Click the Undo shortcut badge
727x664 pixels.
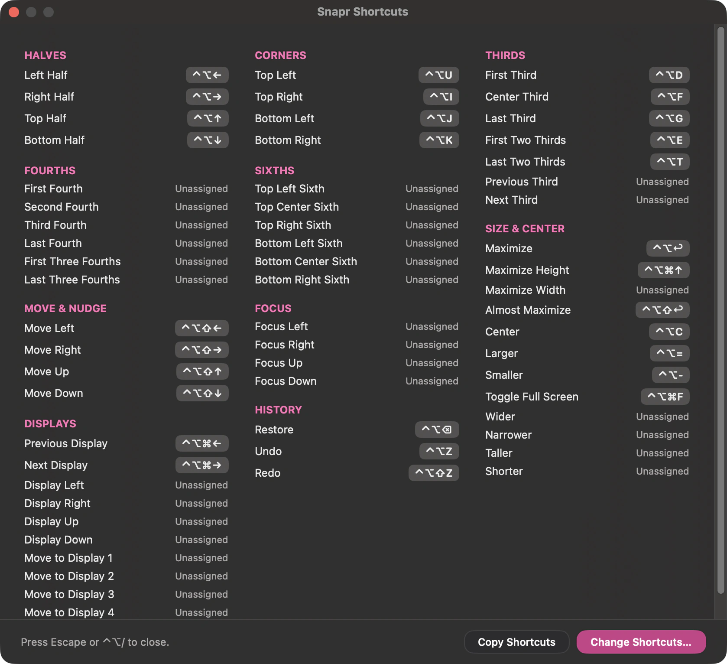click(x=439, y=451)
